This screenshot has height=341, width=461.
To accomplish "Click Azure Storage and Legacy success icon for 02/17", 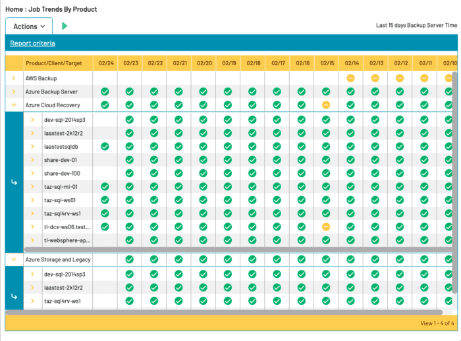I will [277, 259].
